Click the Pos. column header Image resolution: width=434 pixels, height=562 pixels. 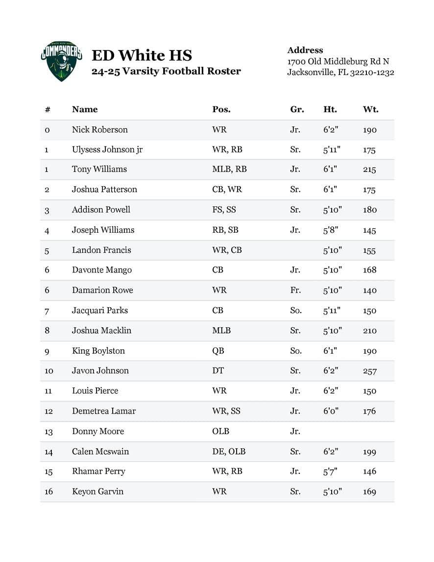pyautogui.click(x=221, y=109)
